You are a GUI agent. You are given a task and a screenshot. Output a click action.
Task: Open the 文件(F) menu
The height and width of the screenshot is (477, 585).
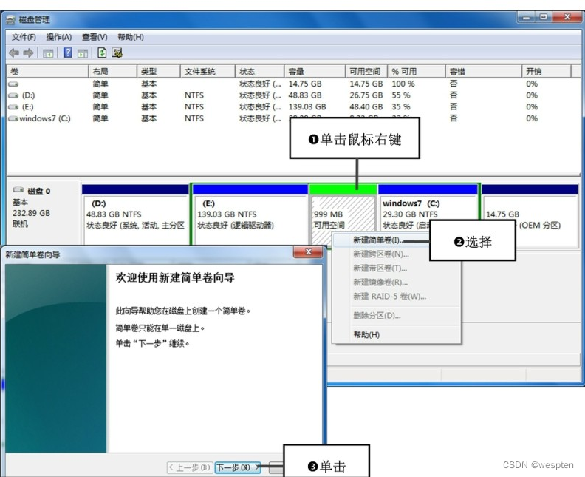click(24, 37)
